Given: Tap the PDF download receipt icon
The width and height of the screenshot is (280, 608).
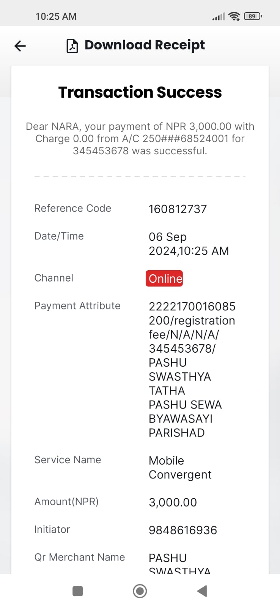Looking at the screenshot, I should pos(72,46).
